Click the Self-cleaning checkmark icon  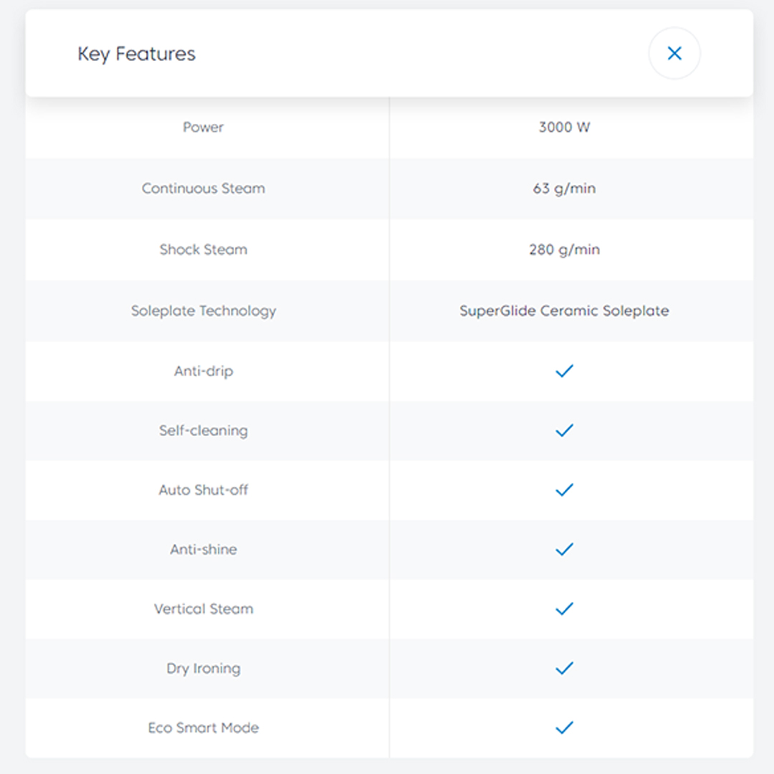pos(565,431)
